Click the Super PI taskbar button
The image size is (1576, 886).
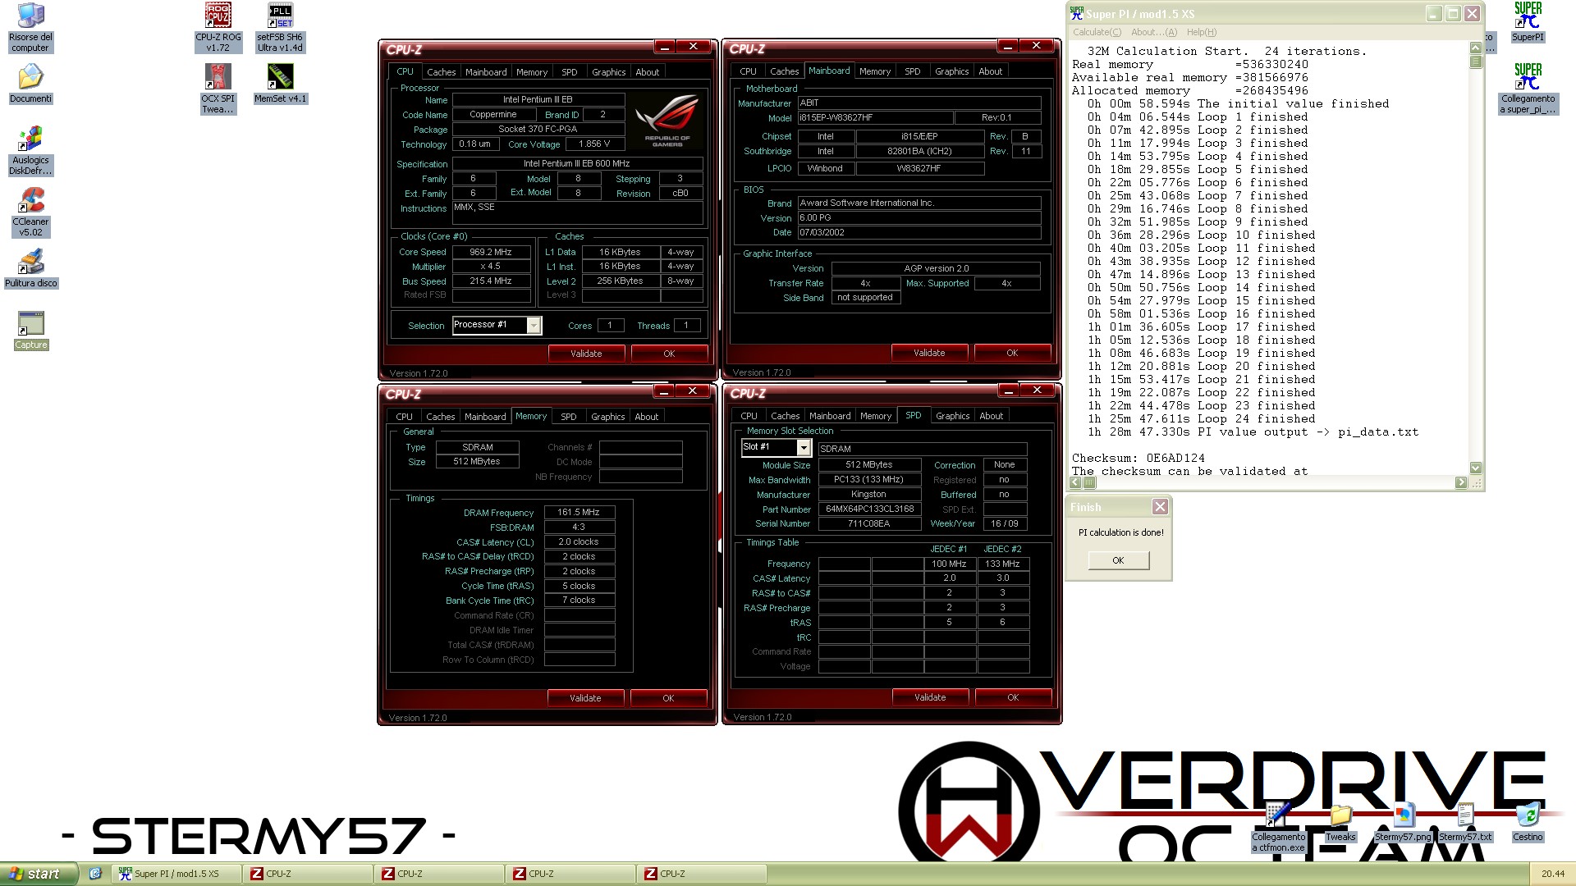coord(176,874)
